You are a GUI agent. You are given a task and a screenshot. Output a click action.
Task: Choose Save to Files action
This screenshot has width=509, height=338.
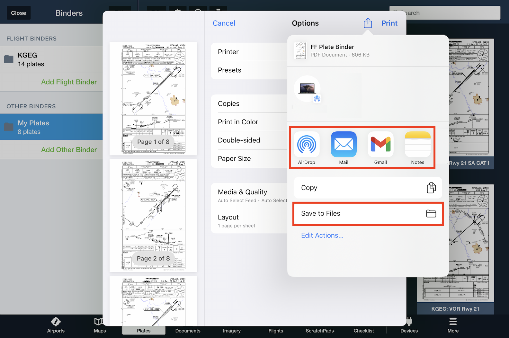(368, 214)
